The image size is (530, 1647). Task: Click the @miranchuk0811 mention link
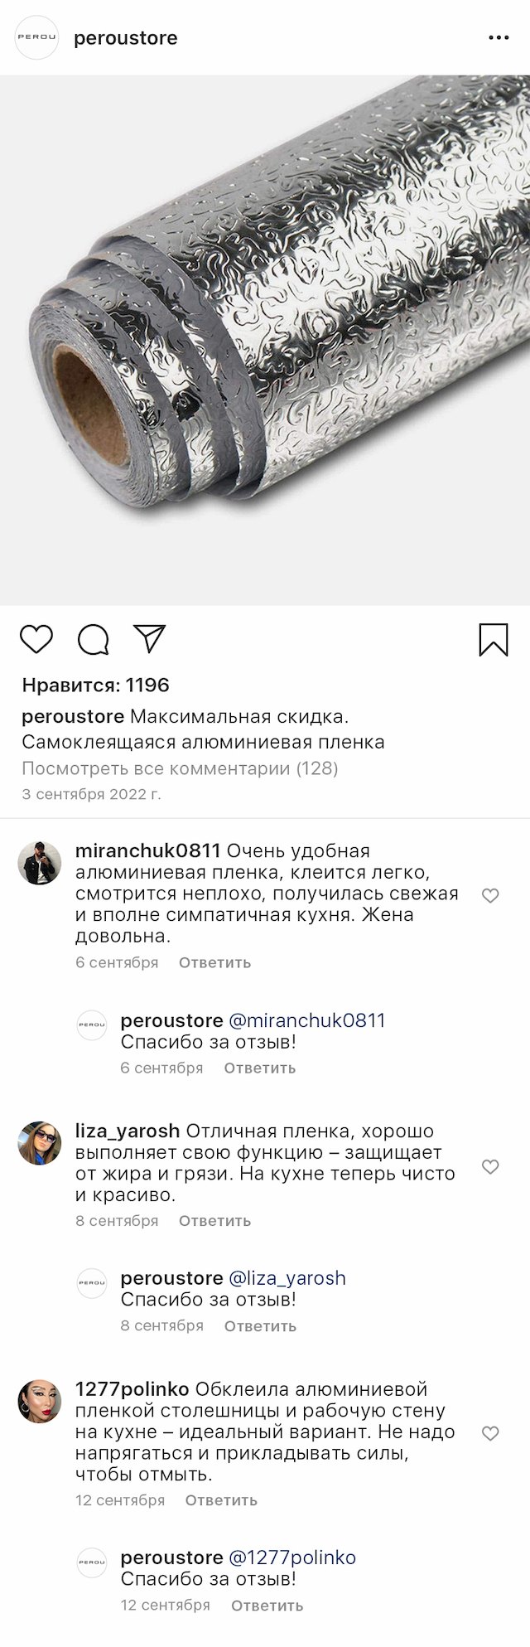306,1020
